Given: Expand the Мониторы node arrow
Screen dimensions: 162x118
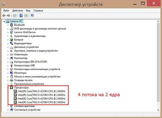Looking at the screenshot, I should click(x=8, y=73).
